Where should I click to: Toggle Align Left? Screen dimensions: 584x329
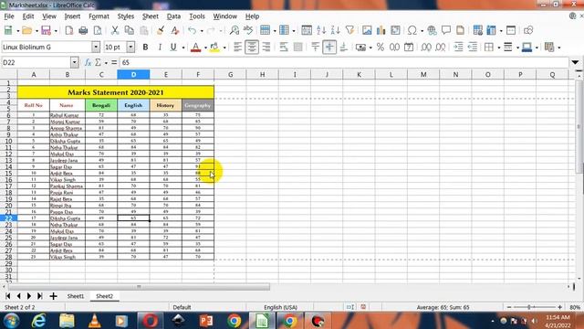[237, 47]
